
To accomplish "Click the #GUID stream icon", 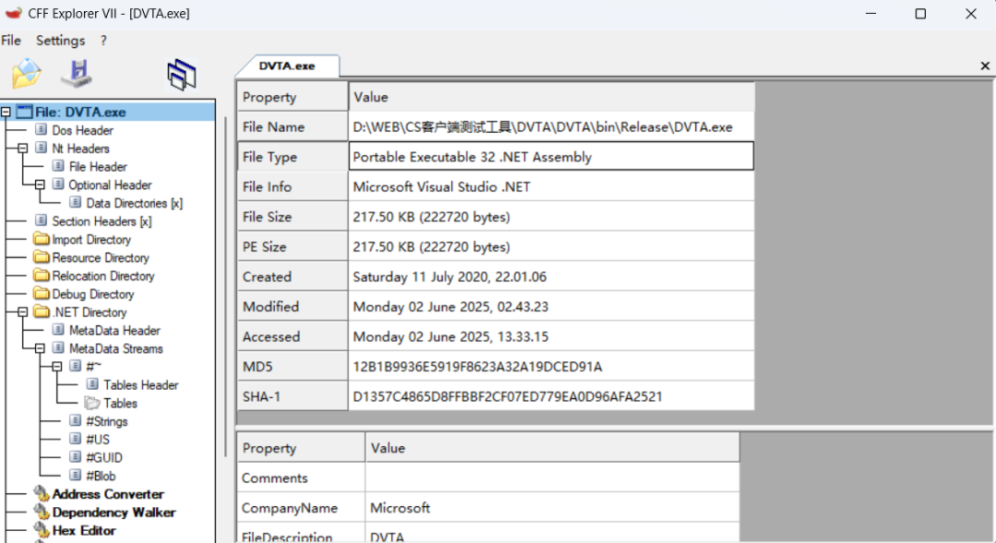I will 76,457.
